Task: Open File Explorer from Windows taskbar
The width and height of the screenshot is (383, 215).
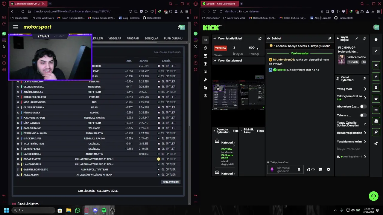Action: 69,210
